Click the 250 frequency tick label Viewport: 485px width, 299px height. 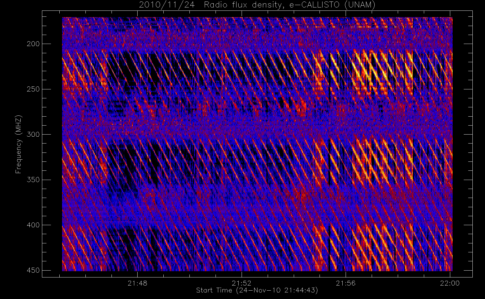coord(33,89)
